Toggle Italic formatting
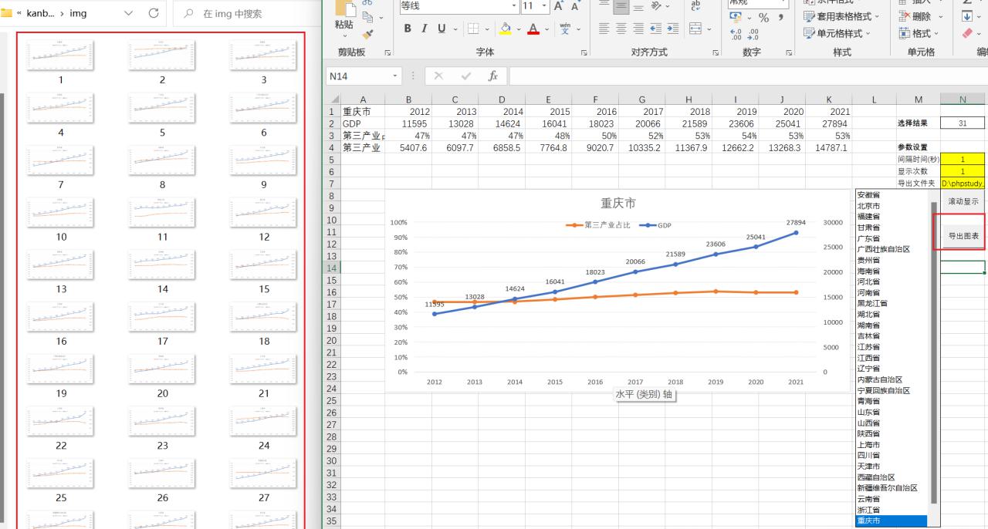Image resolution: width=988 pixels, height=529 pixels. tap(425, 29)
